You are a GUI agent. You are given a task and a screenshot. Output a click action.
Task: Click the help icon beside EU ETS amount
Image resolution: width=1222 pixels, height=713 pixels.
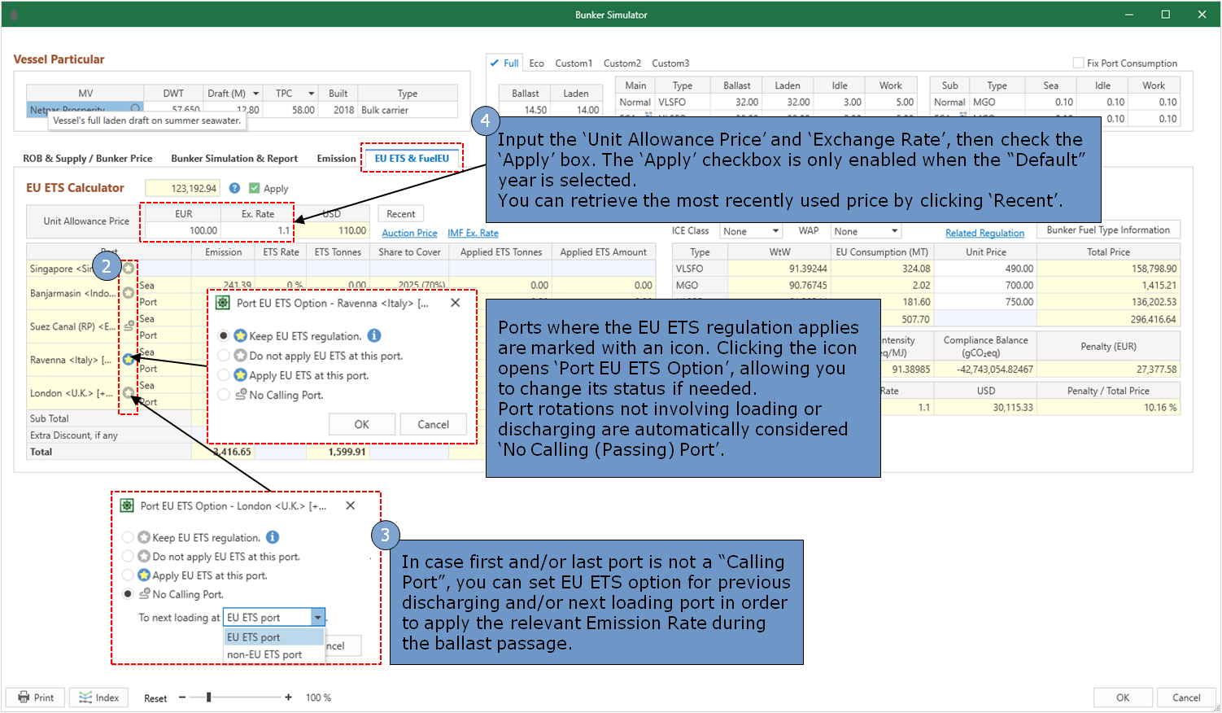coord(234,188)
